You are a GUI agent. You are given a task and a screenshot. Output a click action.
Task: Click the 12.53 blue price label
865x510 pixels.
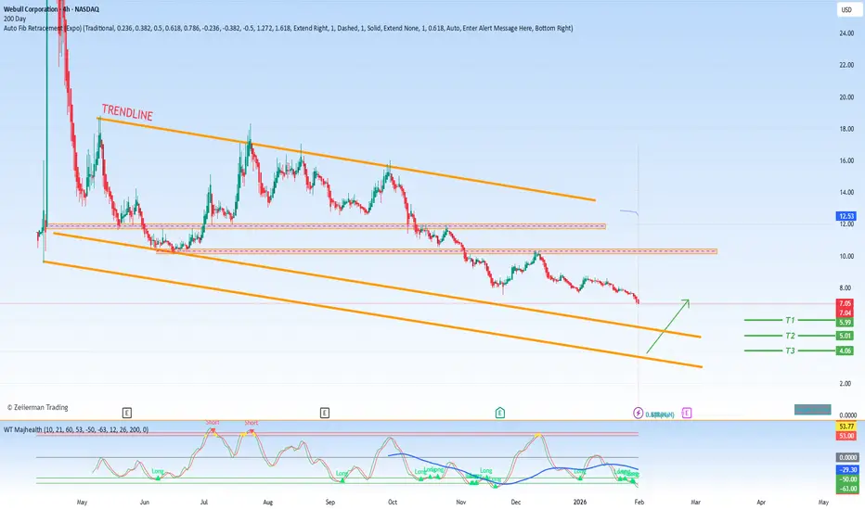pos(846,216)
